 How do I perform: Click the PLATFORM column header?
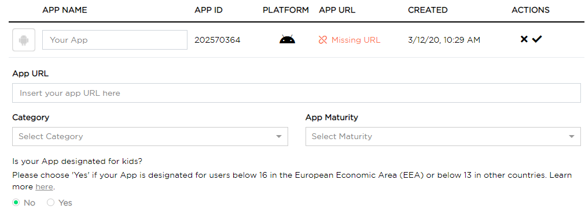pos(286,10)
